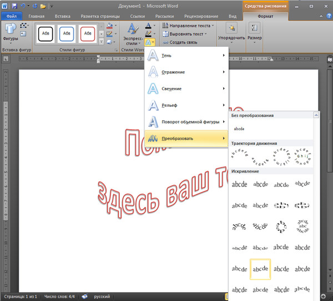Switch to the Рецензирование tab

[x=201, y=16]
